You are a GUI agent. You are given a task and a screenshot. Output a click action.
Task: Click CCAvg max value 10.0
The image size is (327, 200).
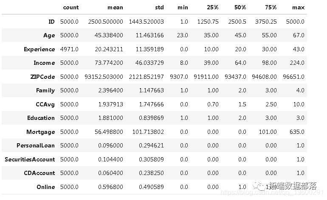299,104
